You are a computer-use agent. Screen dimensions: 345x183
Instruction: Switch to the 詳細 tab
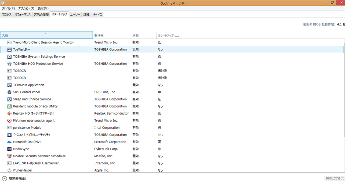pos(86,15)
